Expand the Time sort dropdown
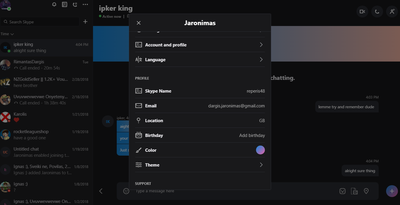This screenshot has width=400, height=205. pos(7,34)
